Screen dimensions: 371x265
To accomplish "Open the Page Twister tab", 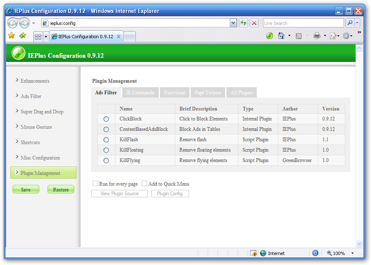I will (208, 93).
